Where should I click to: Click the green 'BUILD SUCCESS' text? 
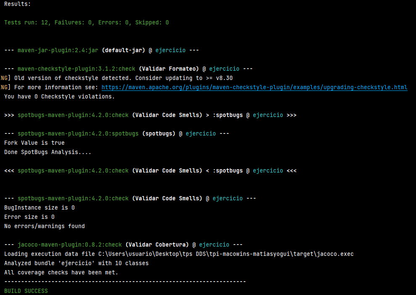pyautogui.click(x=26, y=291)
